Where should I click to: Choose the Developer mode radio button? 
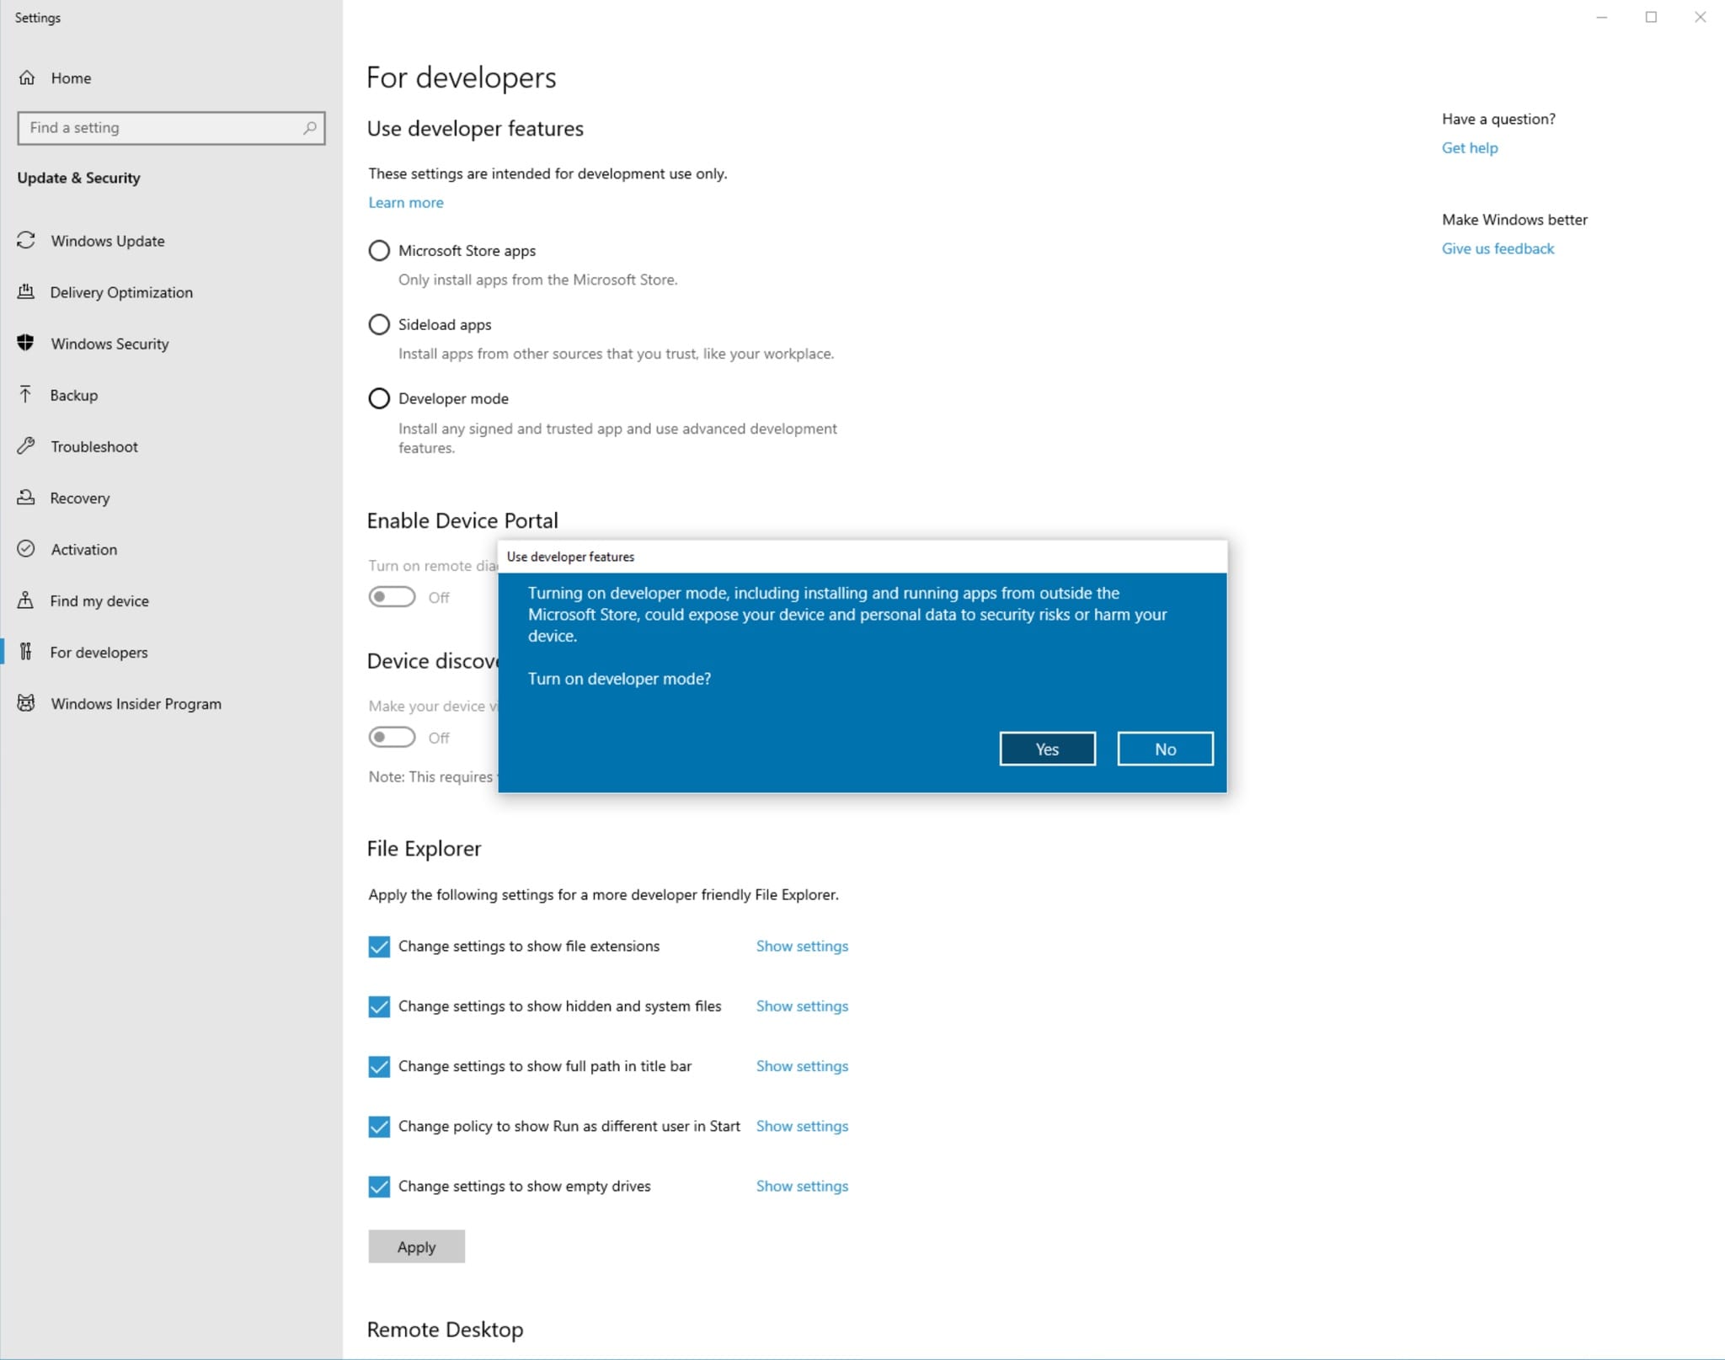379,398
